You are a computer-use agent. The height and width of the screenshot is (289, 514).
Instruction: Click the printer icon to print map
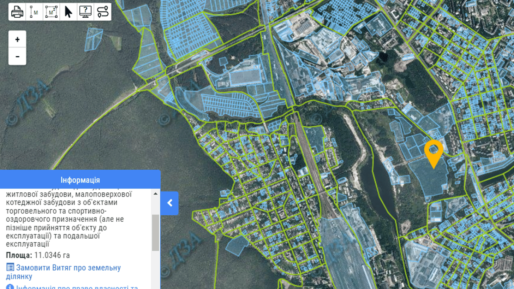point(17,12)
